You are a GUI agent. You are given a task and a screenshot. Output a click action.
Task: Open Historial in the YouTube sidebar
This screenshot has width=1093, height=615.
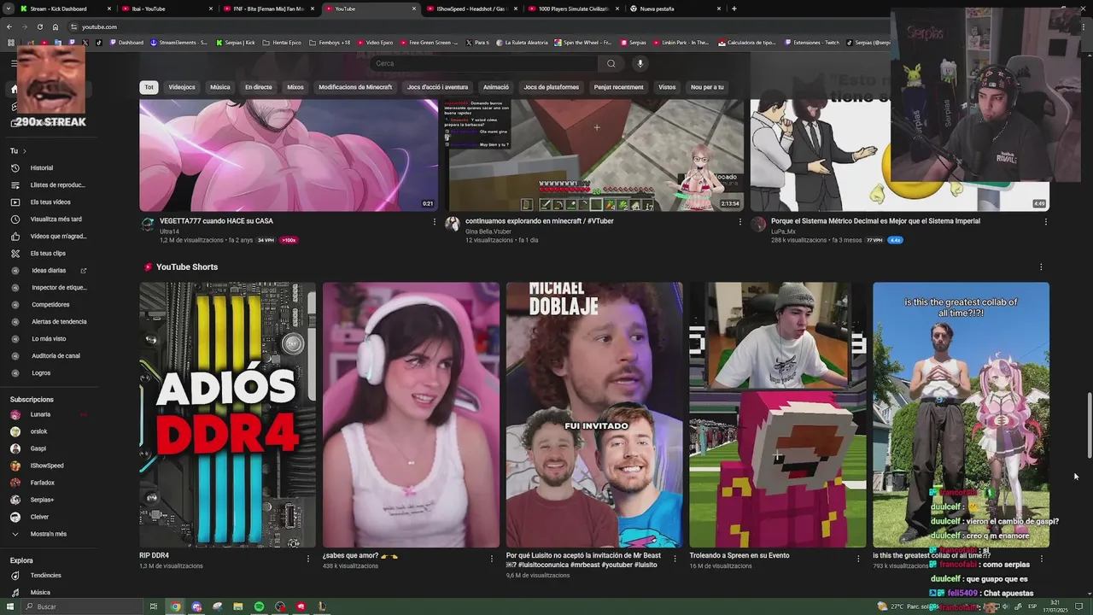42,168
